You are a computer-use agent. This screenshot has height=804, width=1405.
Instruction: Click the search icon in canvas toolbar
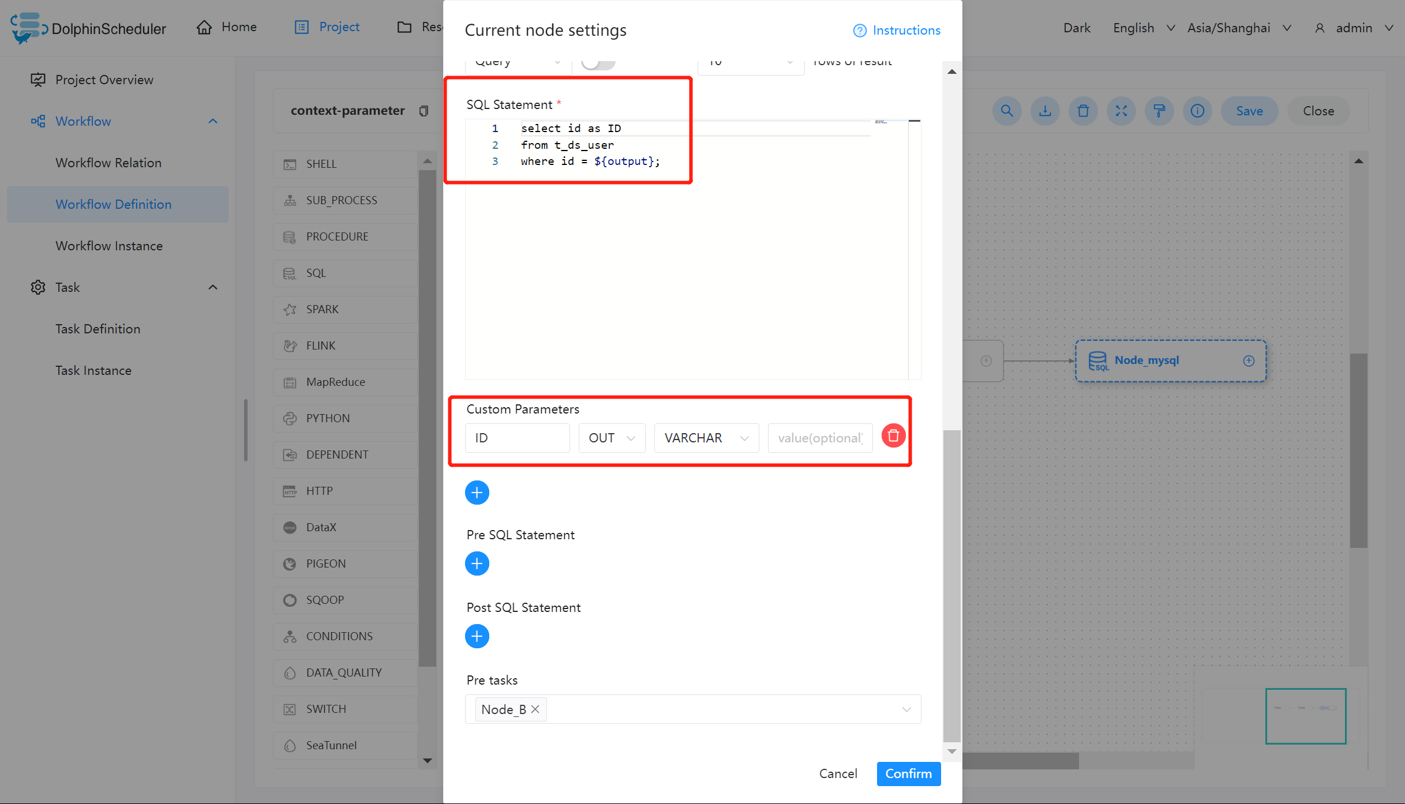(x=1007, y=111)
